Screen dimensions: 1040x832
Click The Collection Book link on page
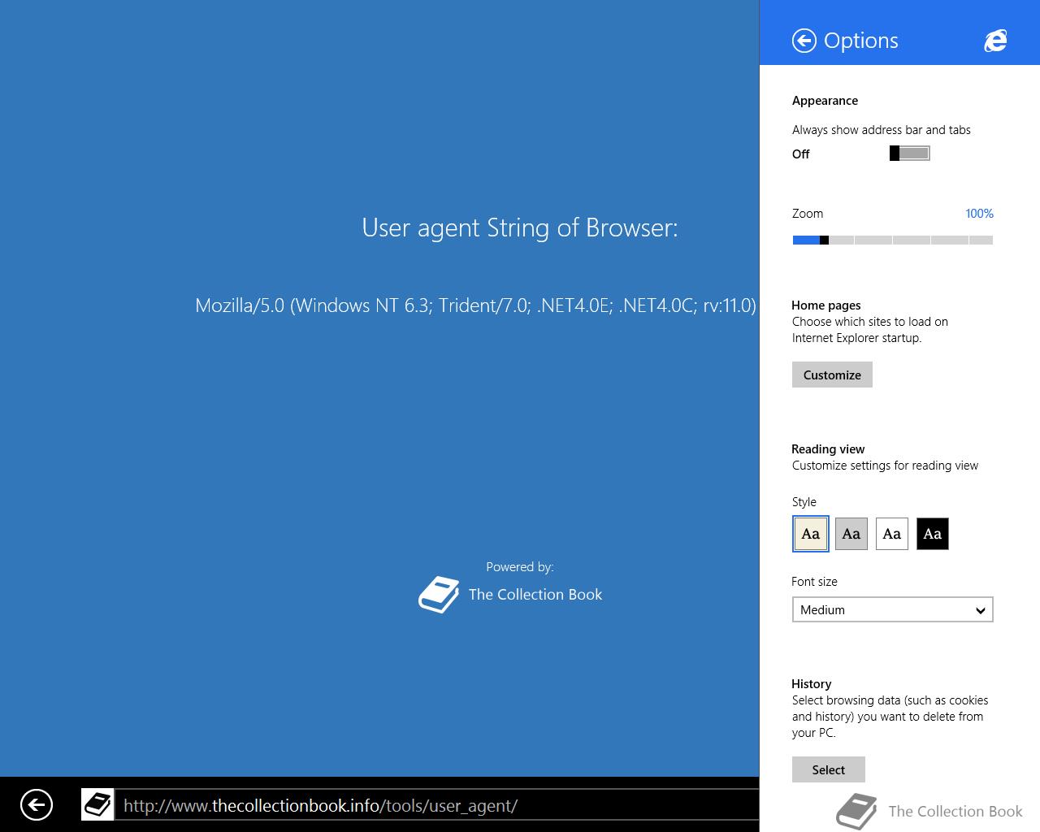coord(535,594)
